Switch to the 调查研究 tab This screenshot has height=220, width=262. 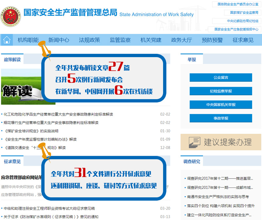192,162
